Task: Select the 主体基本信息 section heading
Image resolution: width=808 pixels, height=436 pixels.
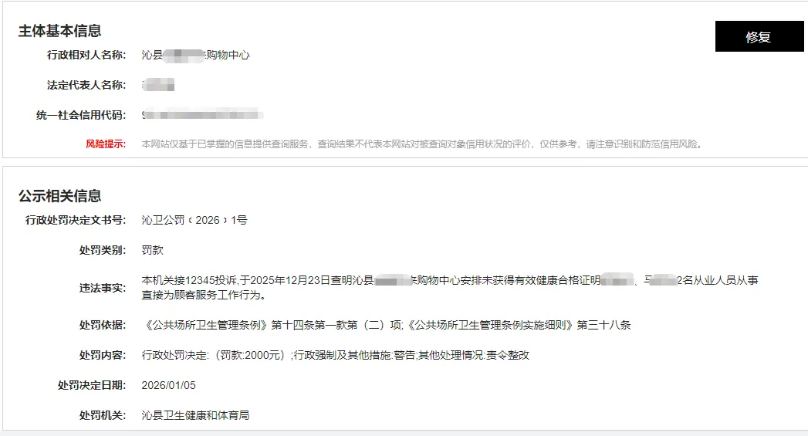Action: pyautogui.click(x=59, y=31)
